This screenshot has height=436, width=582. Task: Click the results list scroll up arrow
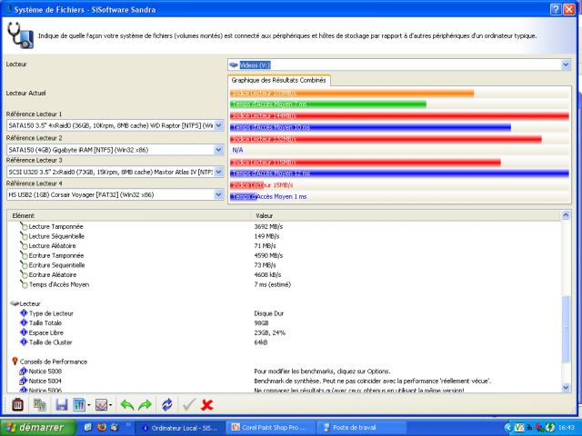pos(566,215)
